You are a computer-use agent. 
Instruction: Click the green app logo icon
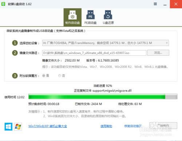(3, 4)
